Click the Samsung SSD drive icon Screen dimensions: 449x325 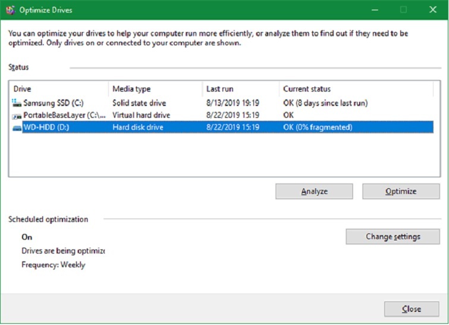coord(17,103)
